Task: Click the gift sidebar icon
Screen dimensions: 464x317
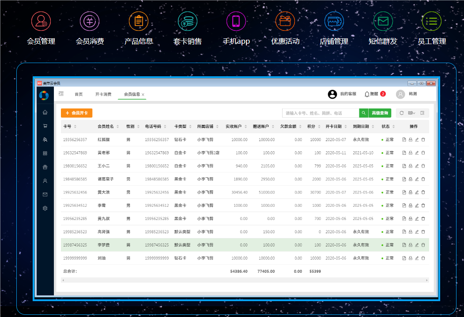Action: (x=45, y=167)
